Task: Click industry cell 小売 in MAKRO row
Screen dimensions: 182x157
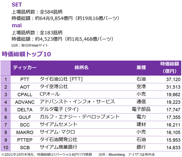Action: [x=141, y=132]
